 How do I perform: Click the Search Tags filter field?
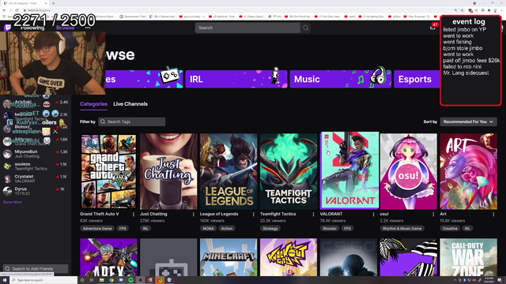pyautogui.click(x=132, y=121)
